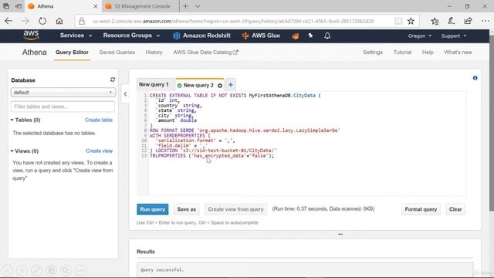Open the Help link
The width and height of the screenshot is (494, 278).
pyautogui.click(x=428, y=53)
